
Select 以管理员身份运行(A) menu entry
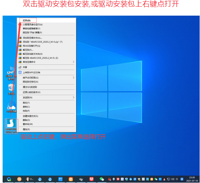pyautogui.click(x=47, y=25)
